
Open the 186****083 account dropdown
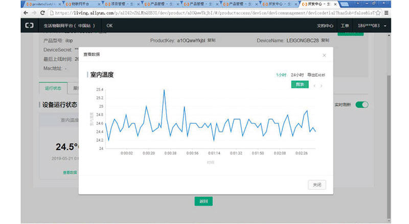(372, 26)
